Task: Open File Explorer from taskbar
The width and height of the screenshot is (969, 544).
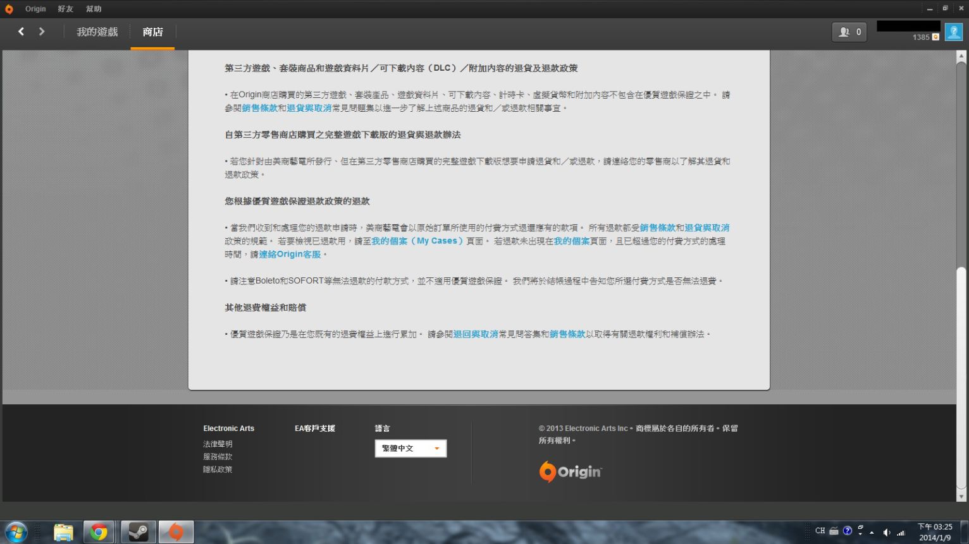Action: click(63, 533)
